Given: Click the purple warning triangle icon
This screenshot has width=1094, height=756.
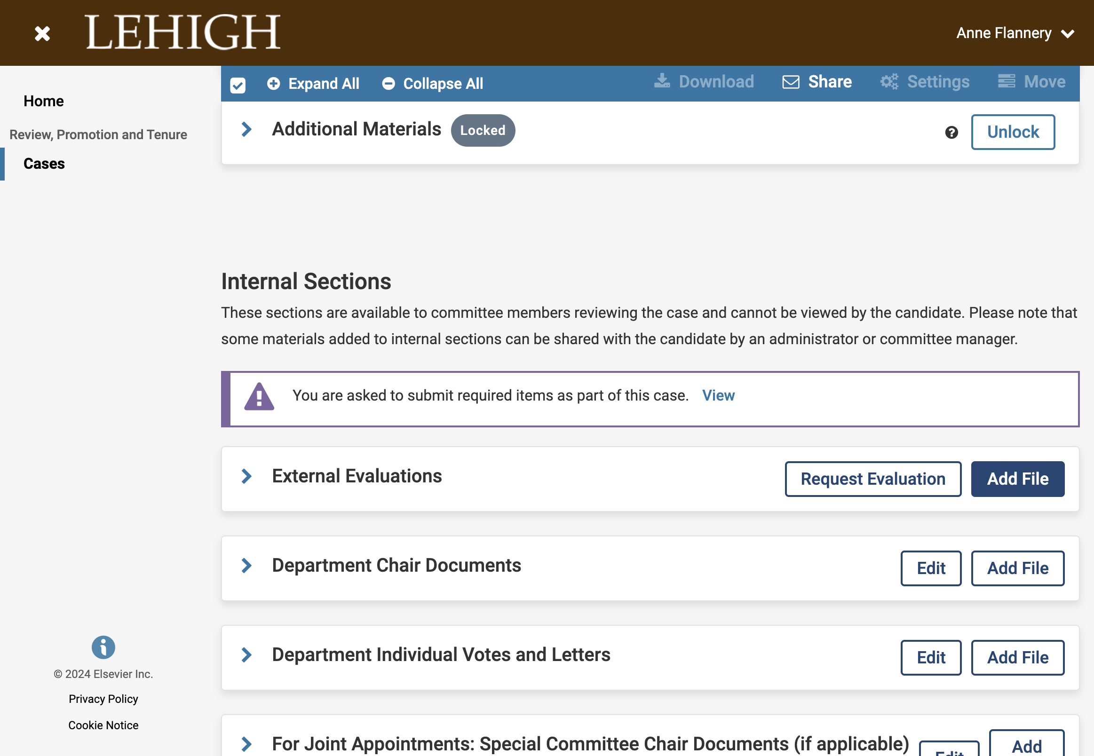Looking at the screenshot, I should [x=259, y=396].
